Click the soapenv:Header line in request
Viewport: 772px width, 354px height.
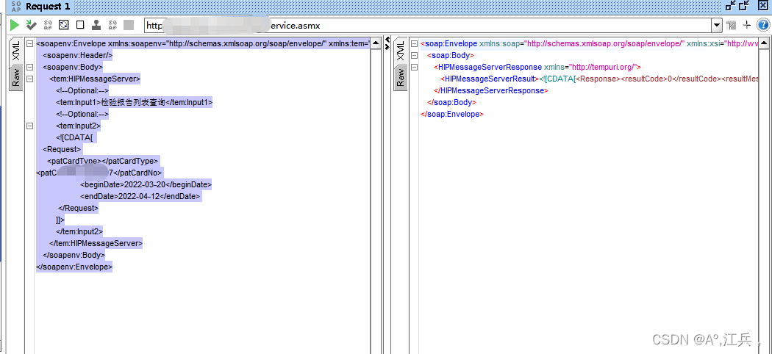point(78,55)
